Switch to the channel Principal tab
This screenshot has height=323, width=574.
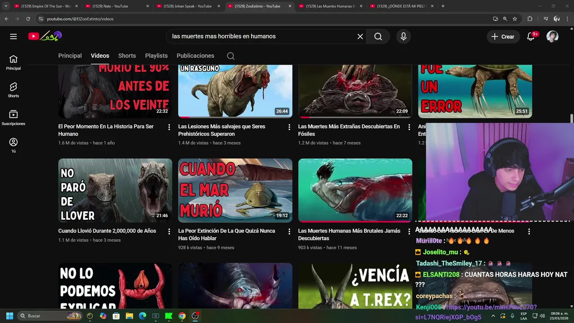[70, 56]
